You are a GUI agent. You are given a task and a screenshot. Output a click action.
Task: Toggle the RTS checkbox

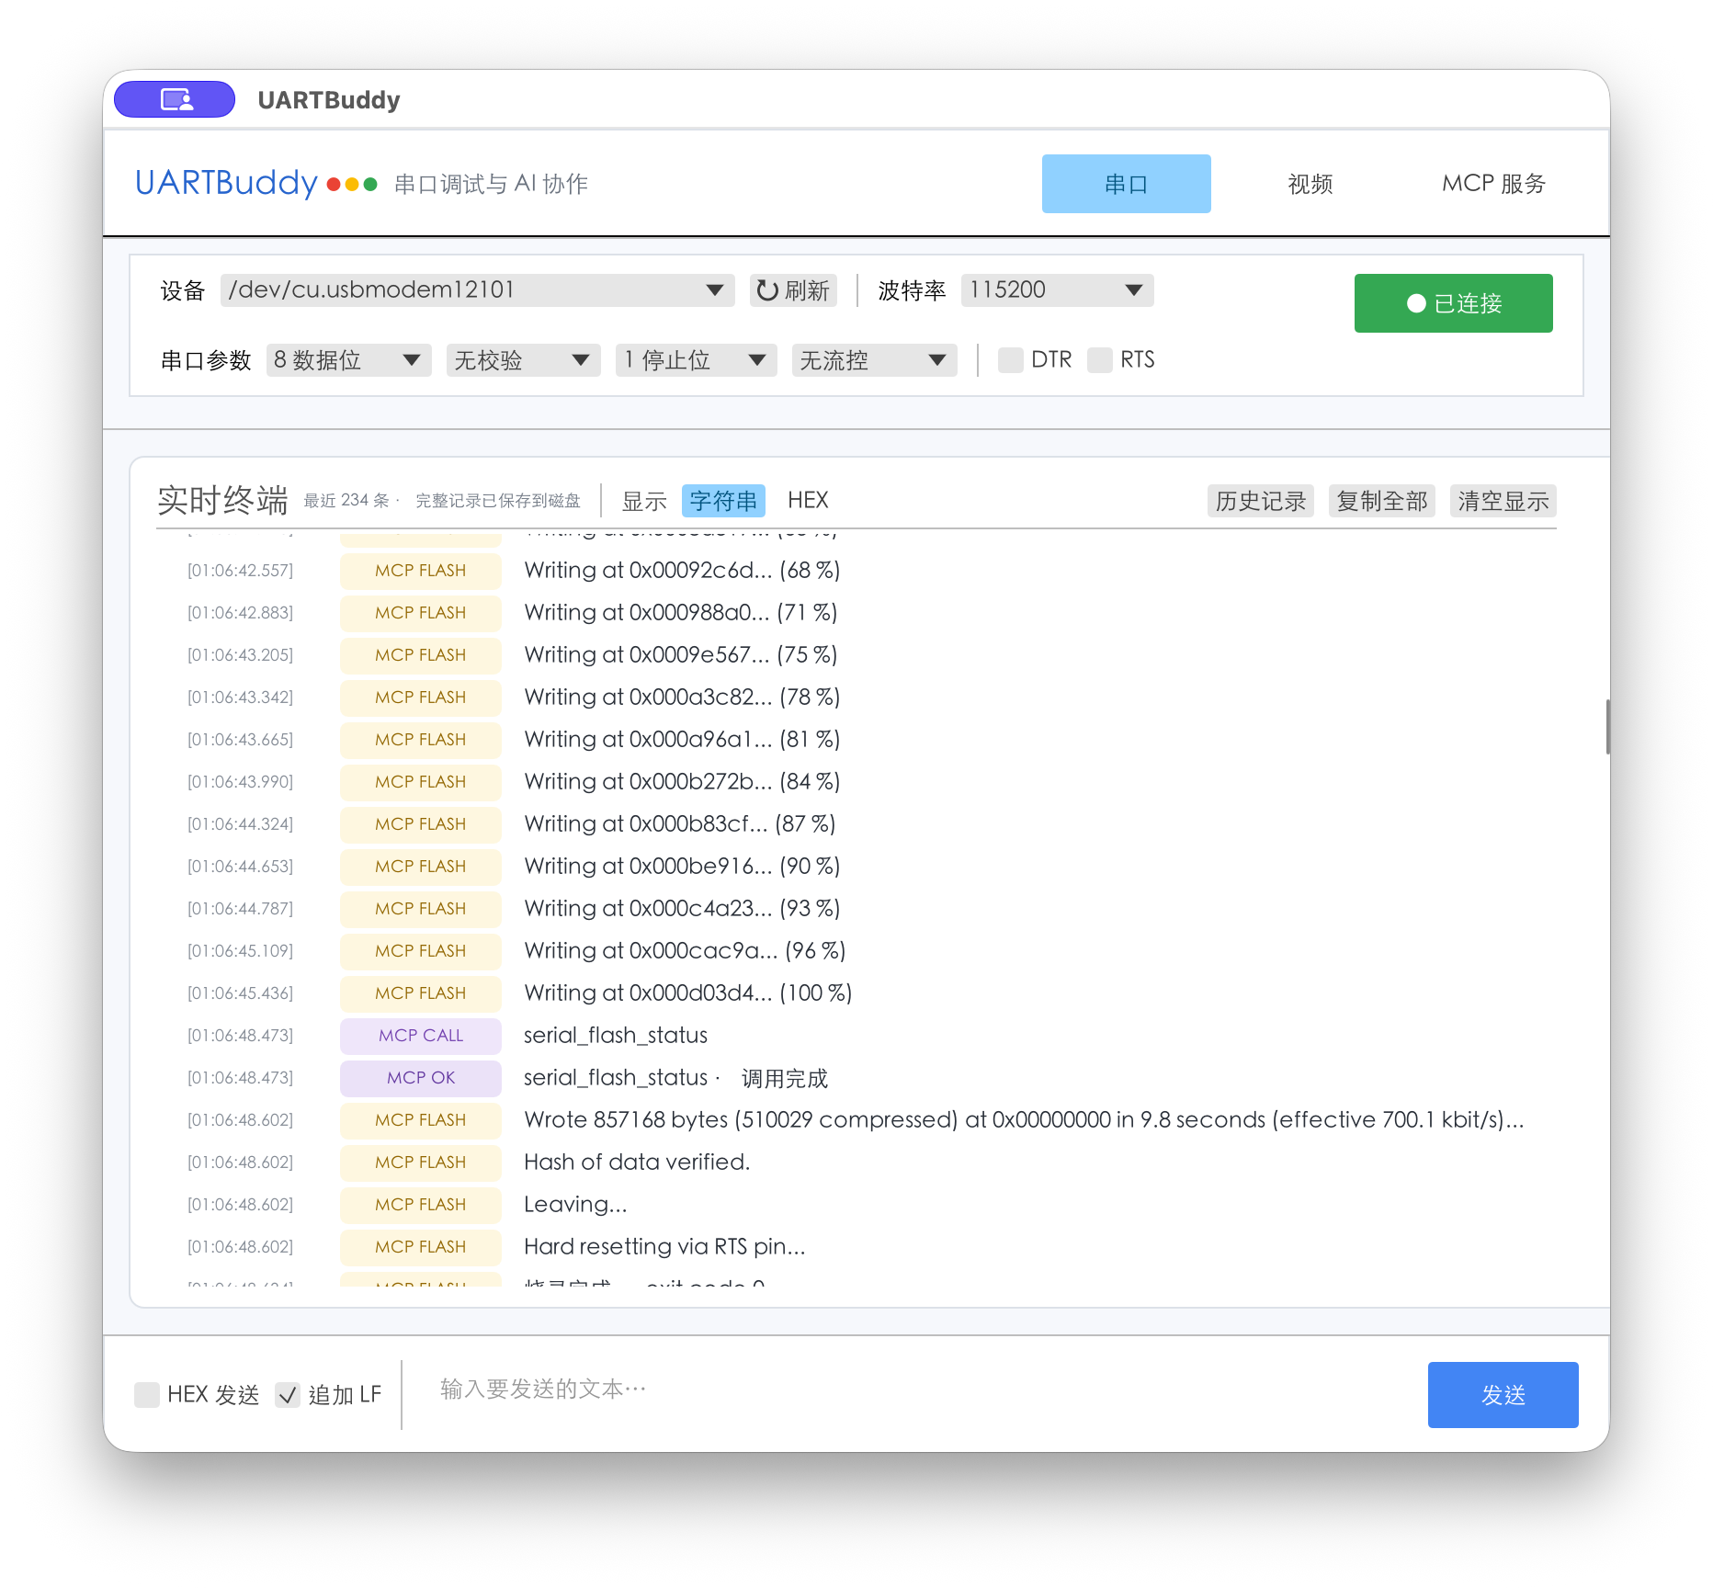(1100, 360)
